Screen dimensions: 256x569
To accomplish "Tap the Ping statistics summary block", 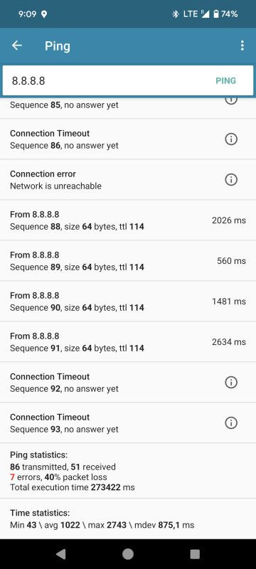I will (x=128, y=471).
